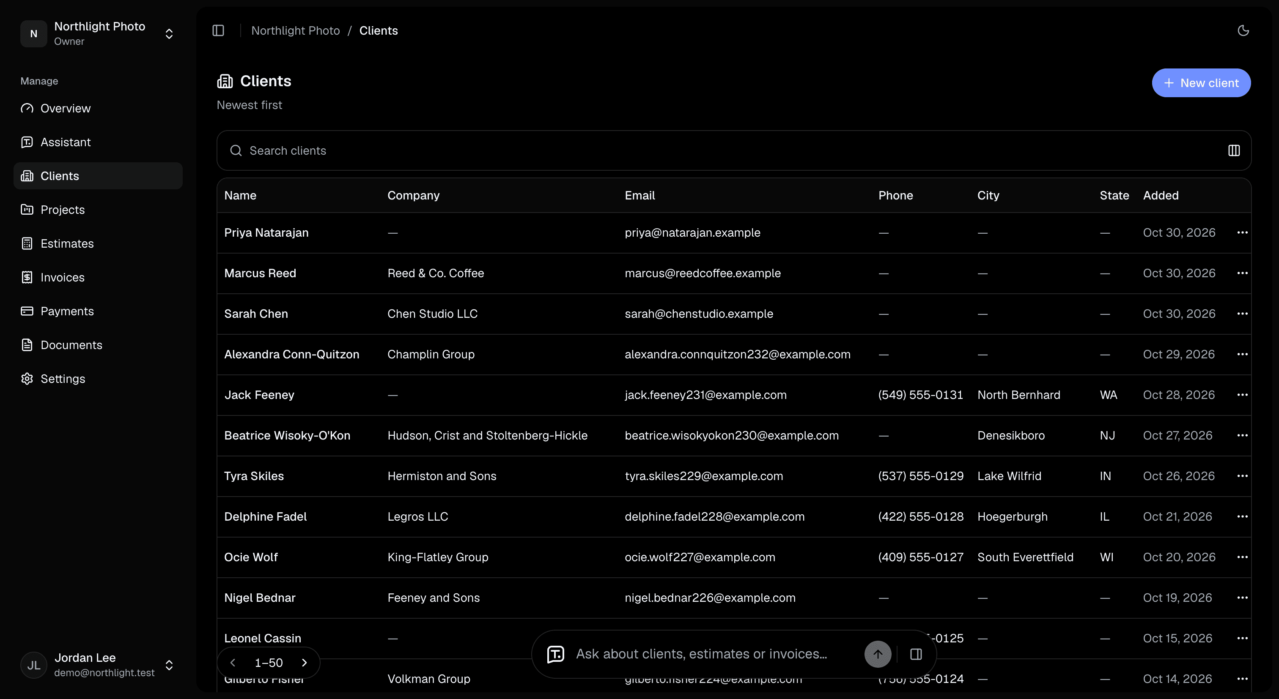
Task: Click the Added column header
Action: 1161,196
